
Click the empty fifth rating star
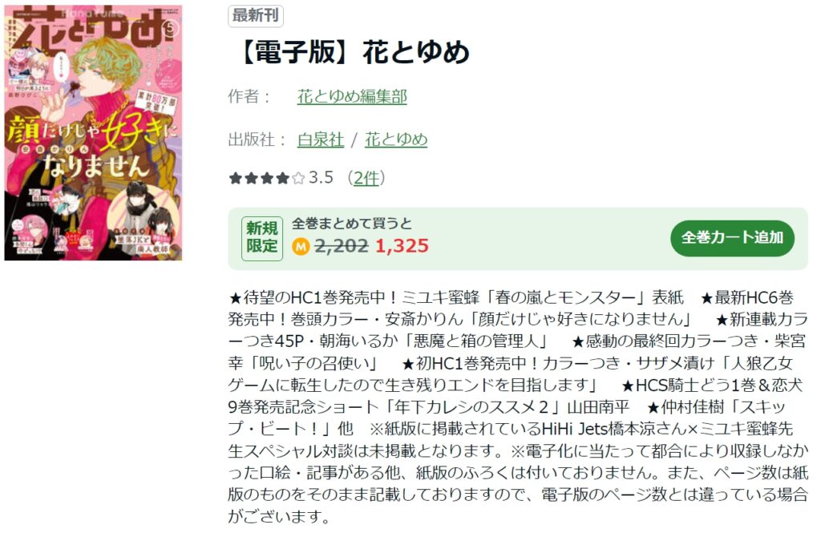pos(298,179)
